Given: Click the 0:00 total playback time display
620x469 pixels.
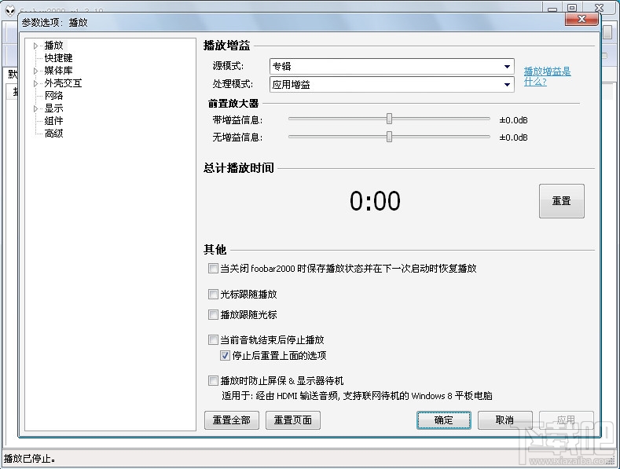Looking at the screenshot, I should pyautogui.click(x=375, y=201).
